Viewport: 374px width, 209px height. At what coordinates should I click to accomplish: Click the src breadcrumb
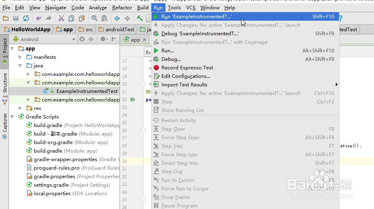click(86, 29)
